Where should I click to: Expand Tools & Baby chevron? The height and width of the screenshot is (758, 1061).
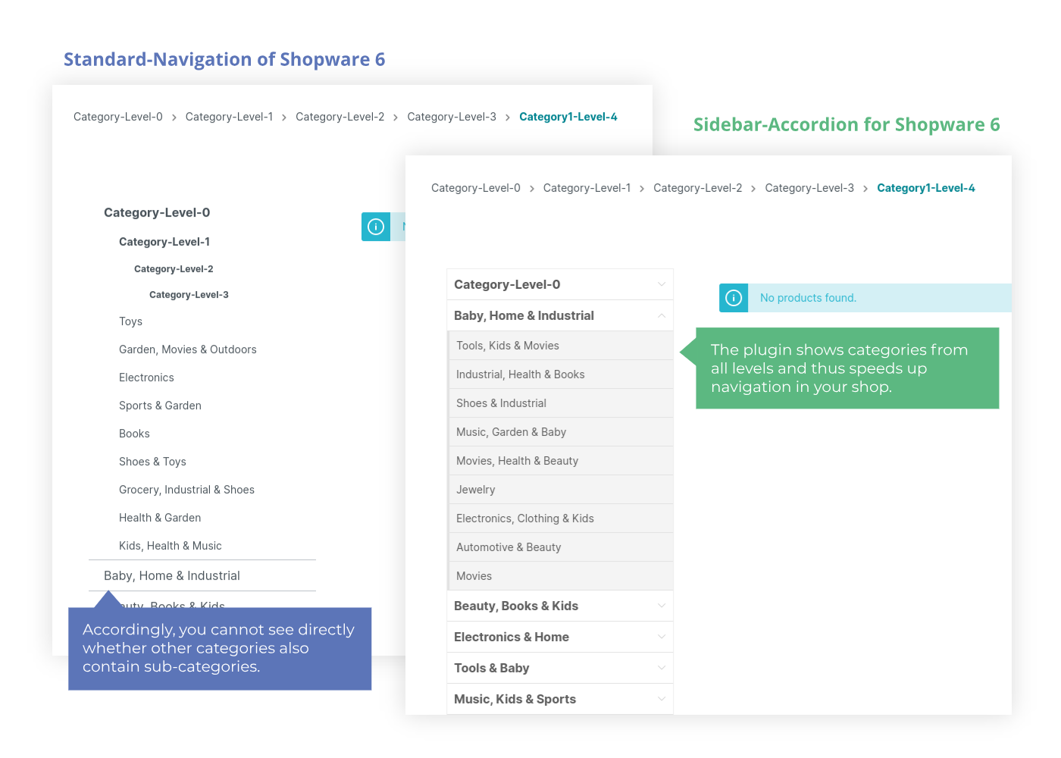click(x=662, y=668)
